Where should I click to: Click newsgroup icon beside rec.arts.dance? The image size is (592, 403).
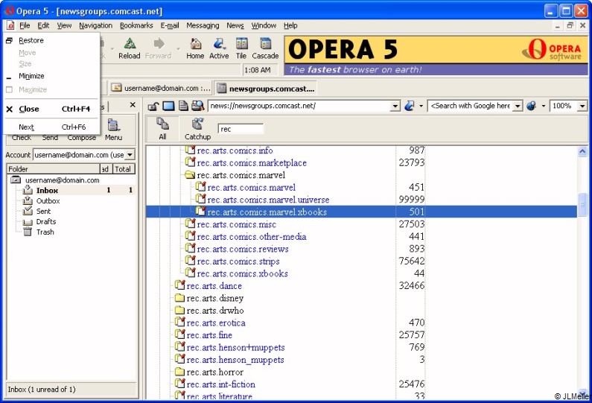click(x=180, y=285)
